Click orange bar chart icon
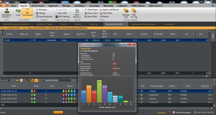This screenshot has height=115, width=216. click(x=32, y=81)
